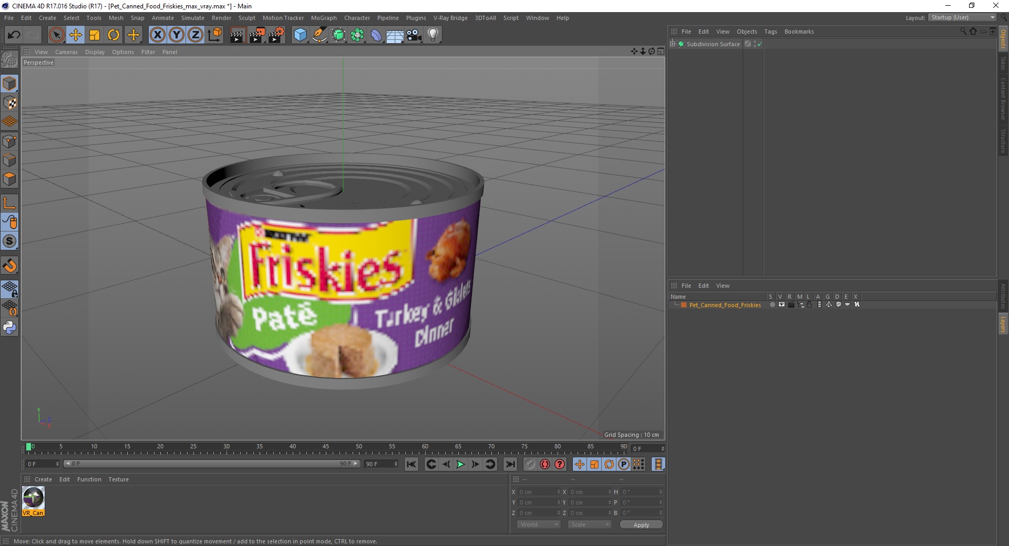Screen dimensions: 1009x546
Task: Toggle solo for Pet_Canned_Food_Friskies layer
Action: pyautogui.click(x=772, y=304)
